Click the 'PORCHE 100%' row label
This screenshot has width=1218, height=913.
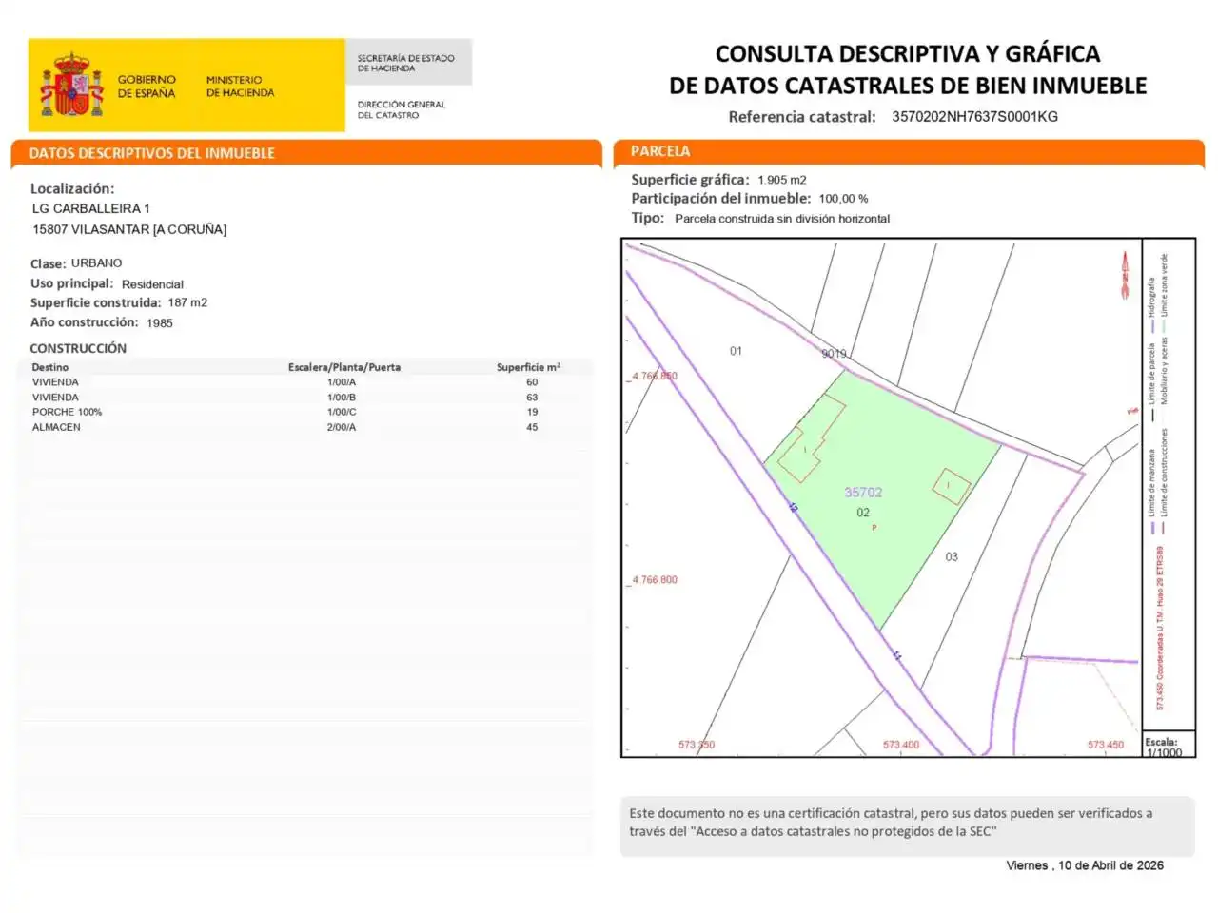tap(67, 412)
